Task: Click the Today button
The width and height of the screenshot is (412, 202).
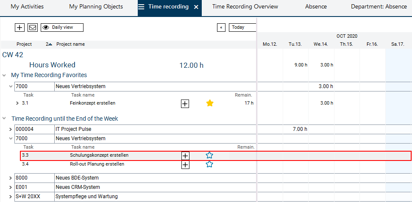Action: pyautogui.click(x=242, y=28)
